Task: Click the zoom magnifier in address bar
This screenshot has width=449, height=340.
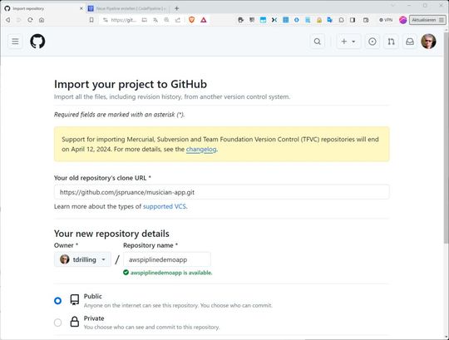Action: click(x=166, y=20)
